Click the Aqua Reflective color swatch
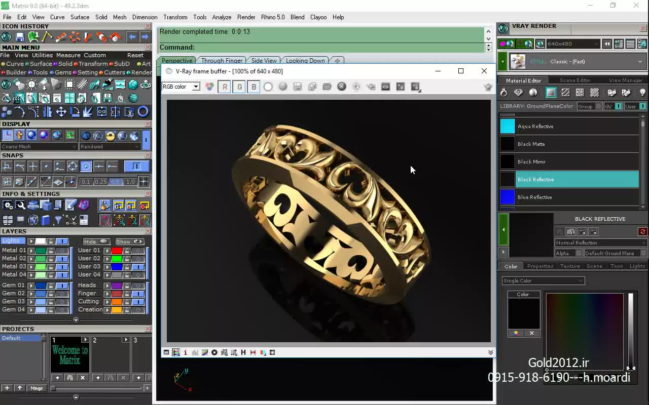649x405 pixels. coord(508,126)
